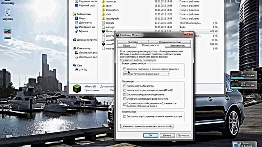The image size is (262, 147).
Task: Click the lastlogin date 18.11.2012 14:57
Action: [163, 27]
